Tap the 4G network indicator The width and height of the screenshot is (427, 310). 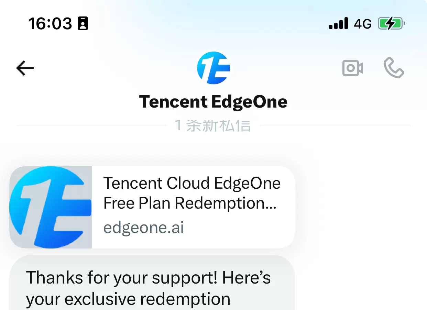pos(363,24)
